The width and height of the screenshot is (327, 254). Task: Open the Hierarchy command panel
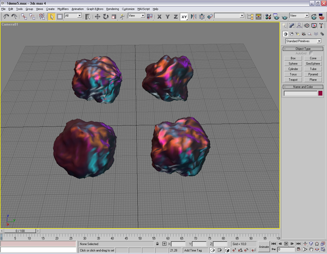(x=299, y=26)
